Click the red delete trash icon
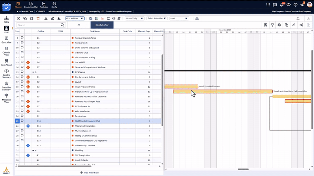Screen dimensions: 314x176 [x=38, y=18]
